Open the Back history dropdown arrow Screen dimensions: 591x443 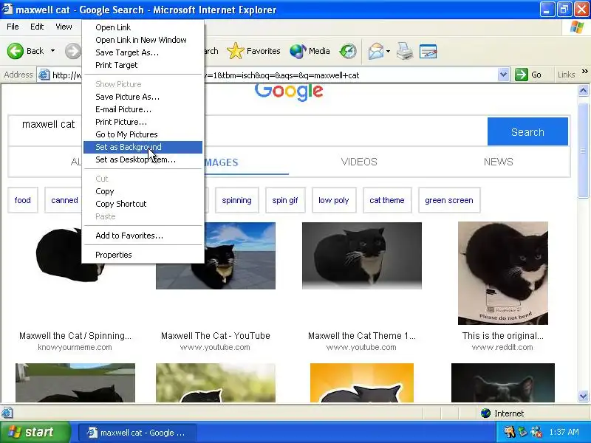52,51
